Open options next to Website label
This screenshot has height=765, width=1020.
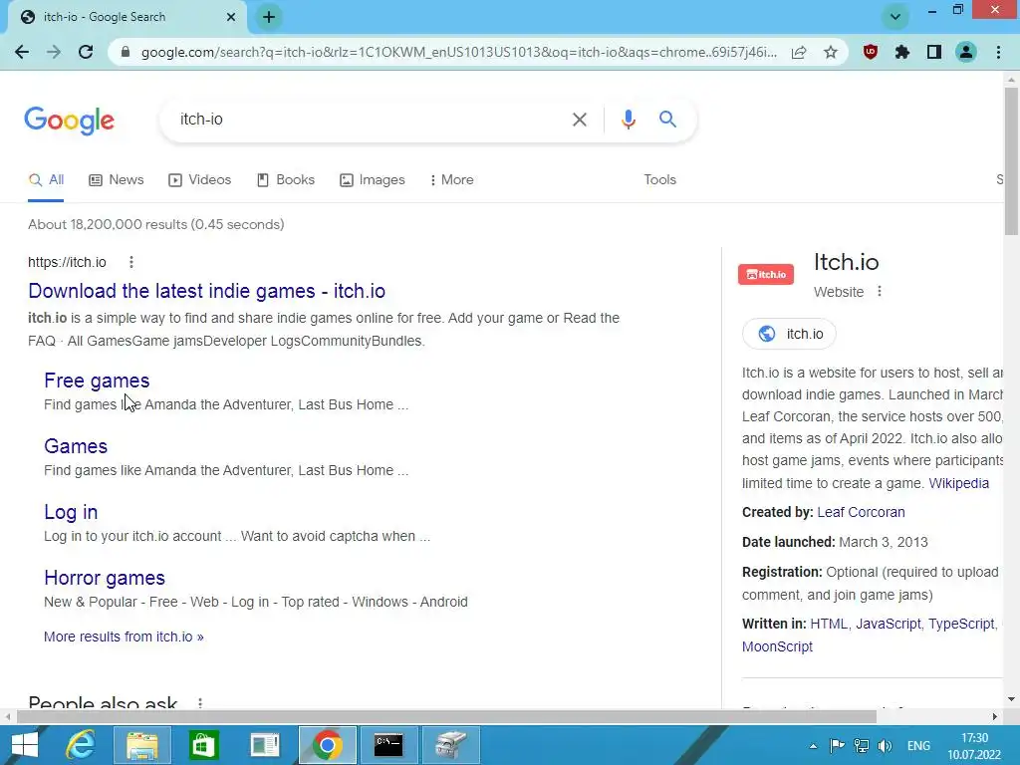[880, 292]
